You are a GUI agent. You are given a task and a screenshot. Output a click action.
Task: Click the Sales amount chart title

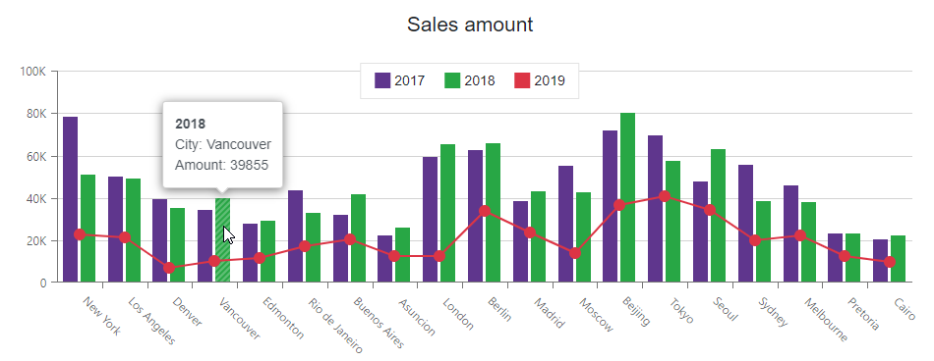[x=470, y=25]
